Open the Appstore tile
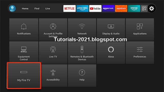This screenshot has width=164, height=92. click(x=121, y=8)
